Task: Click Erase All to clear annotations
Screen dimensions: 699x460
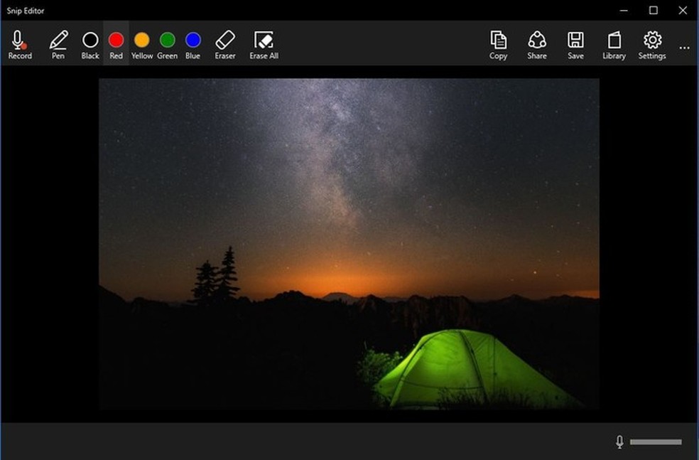Action: pyautogui.click(x=264, y=44)
